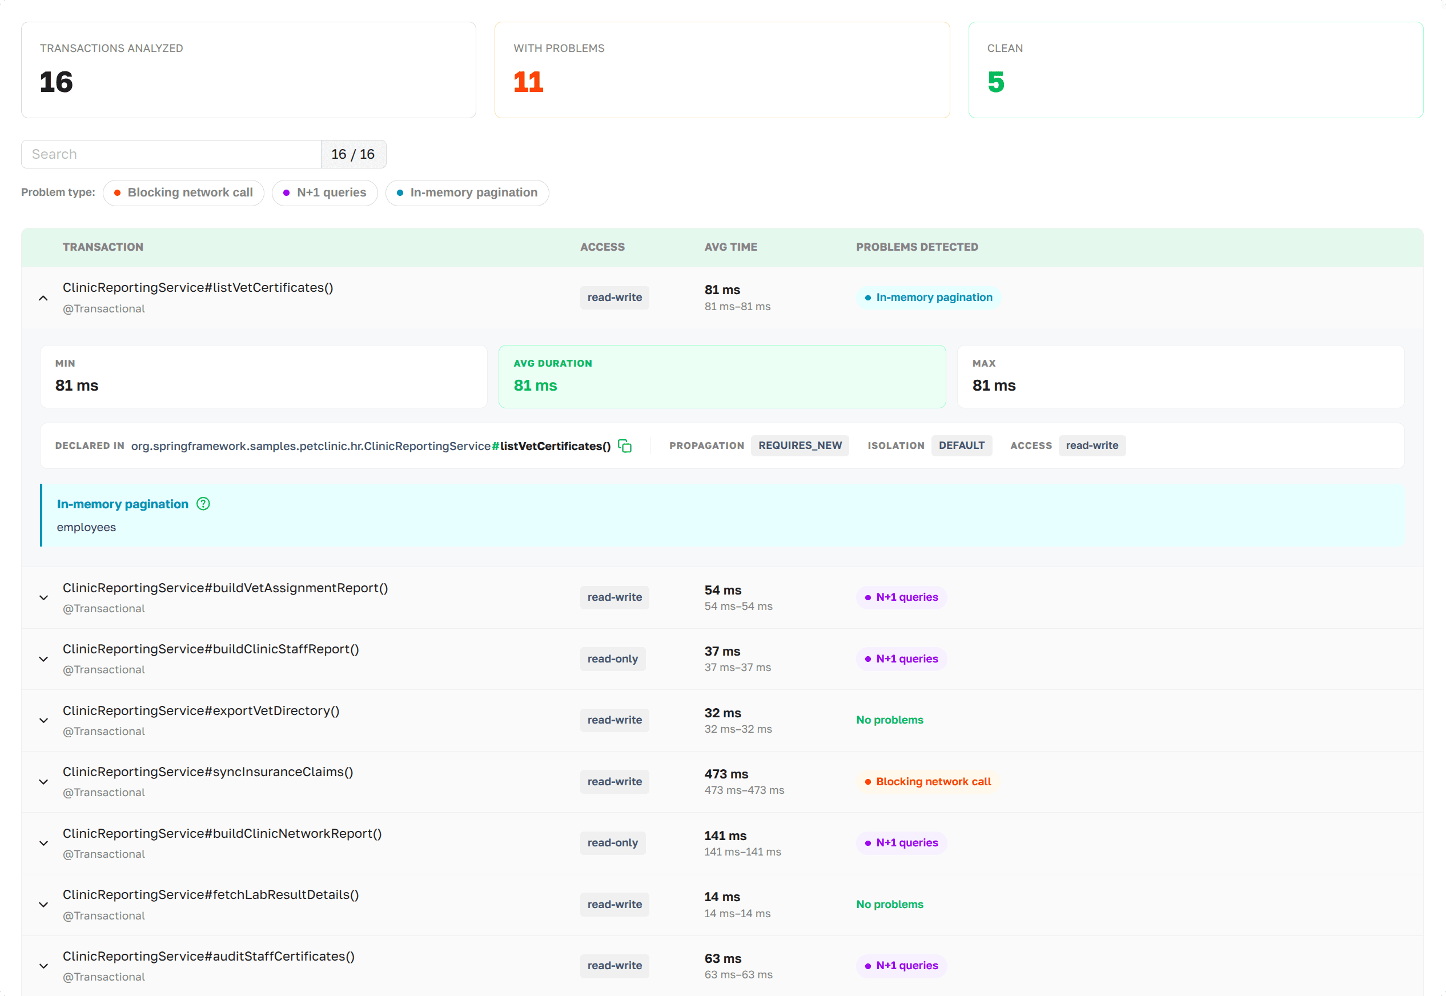Toggle In-memory pagination filter chip
1446x996 pixels.
click(x=467, y=193)
